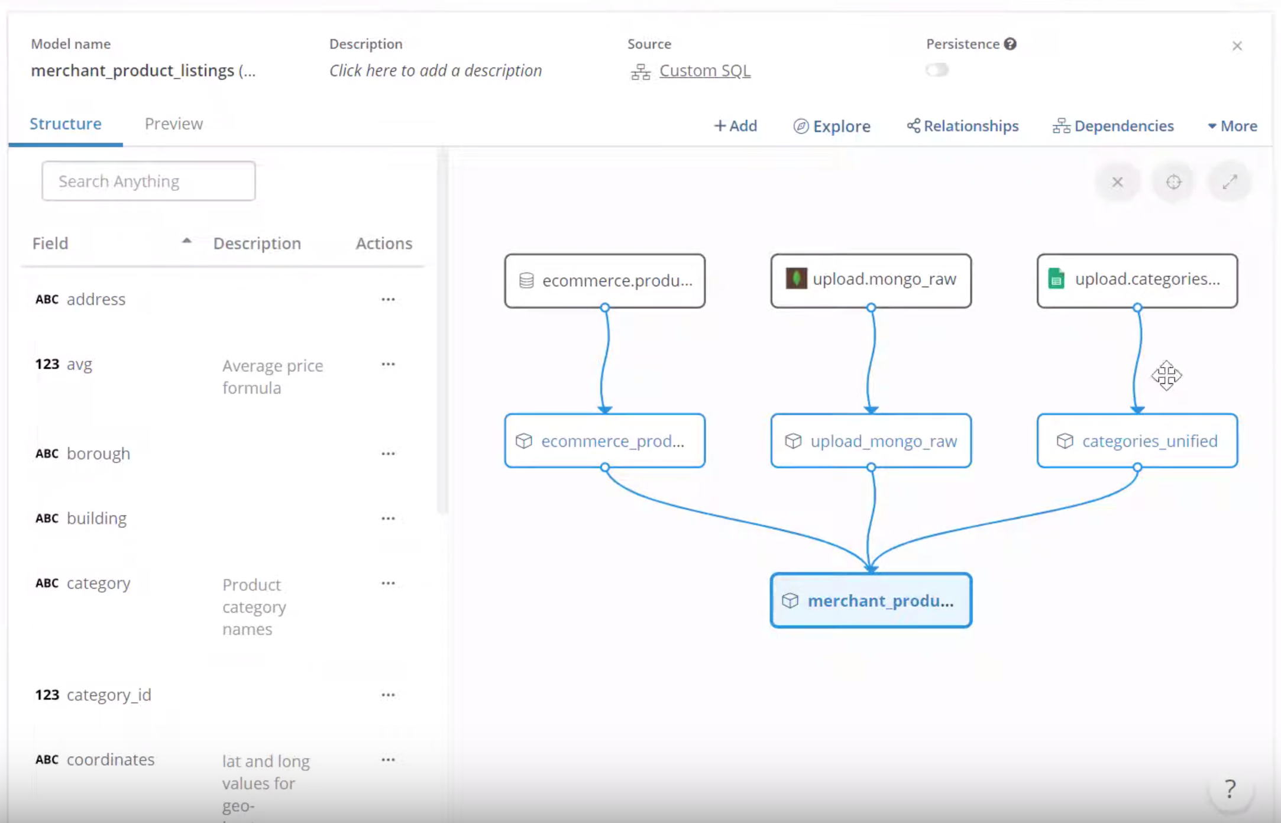The width and height of the screenshot is (1281, 823).
Task: Open the Custom SQL source link
Action: pyautogui.click(x=704, y=70)
